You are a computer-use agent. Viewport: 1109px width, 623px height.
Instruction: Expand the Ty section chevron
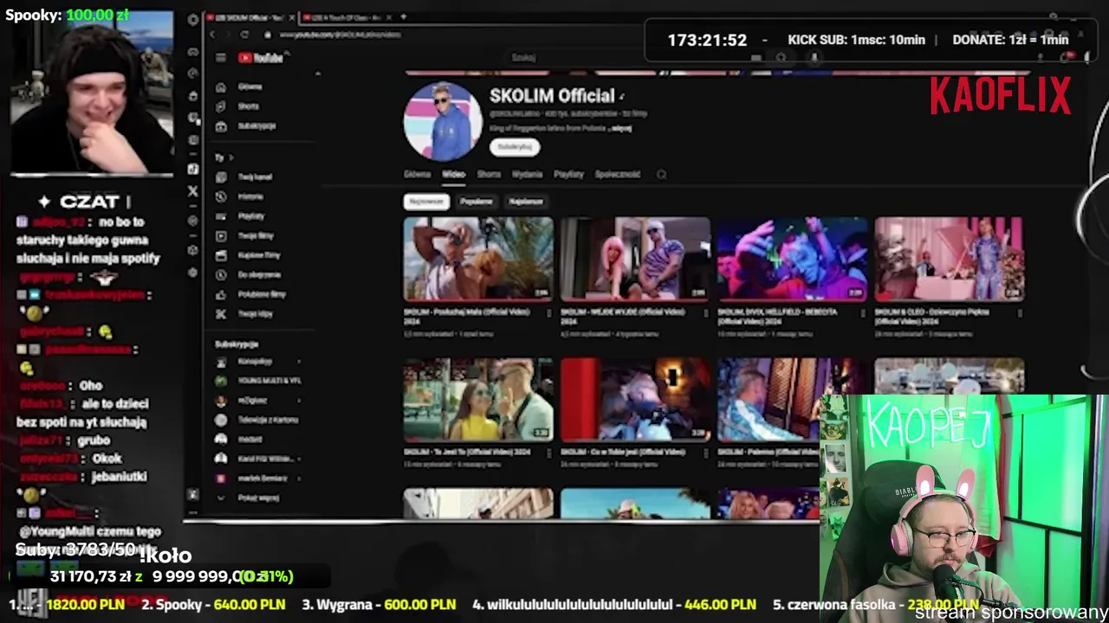point(230,157)
